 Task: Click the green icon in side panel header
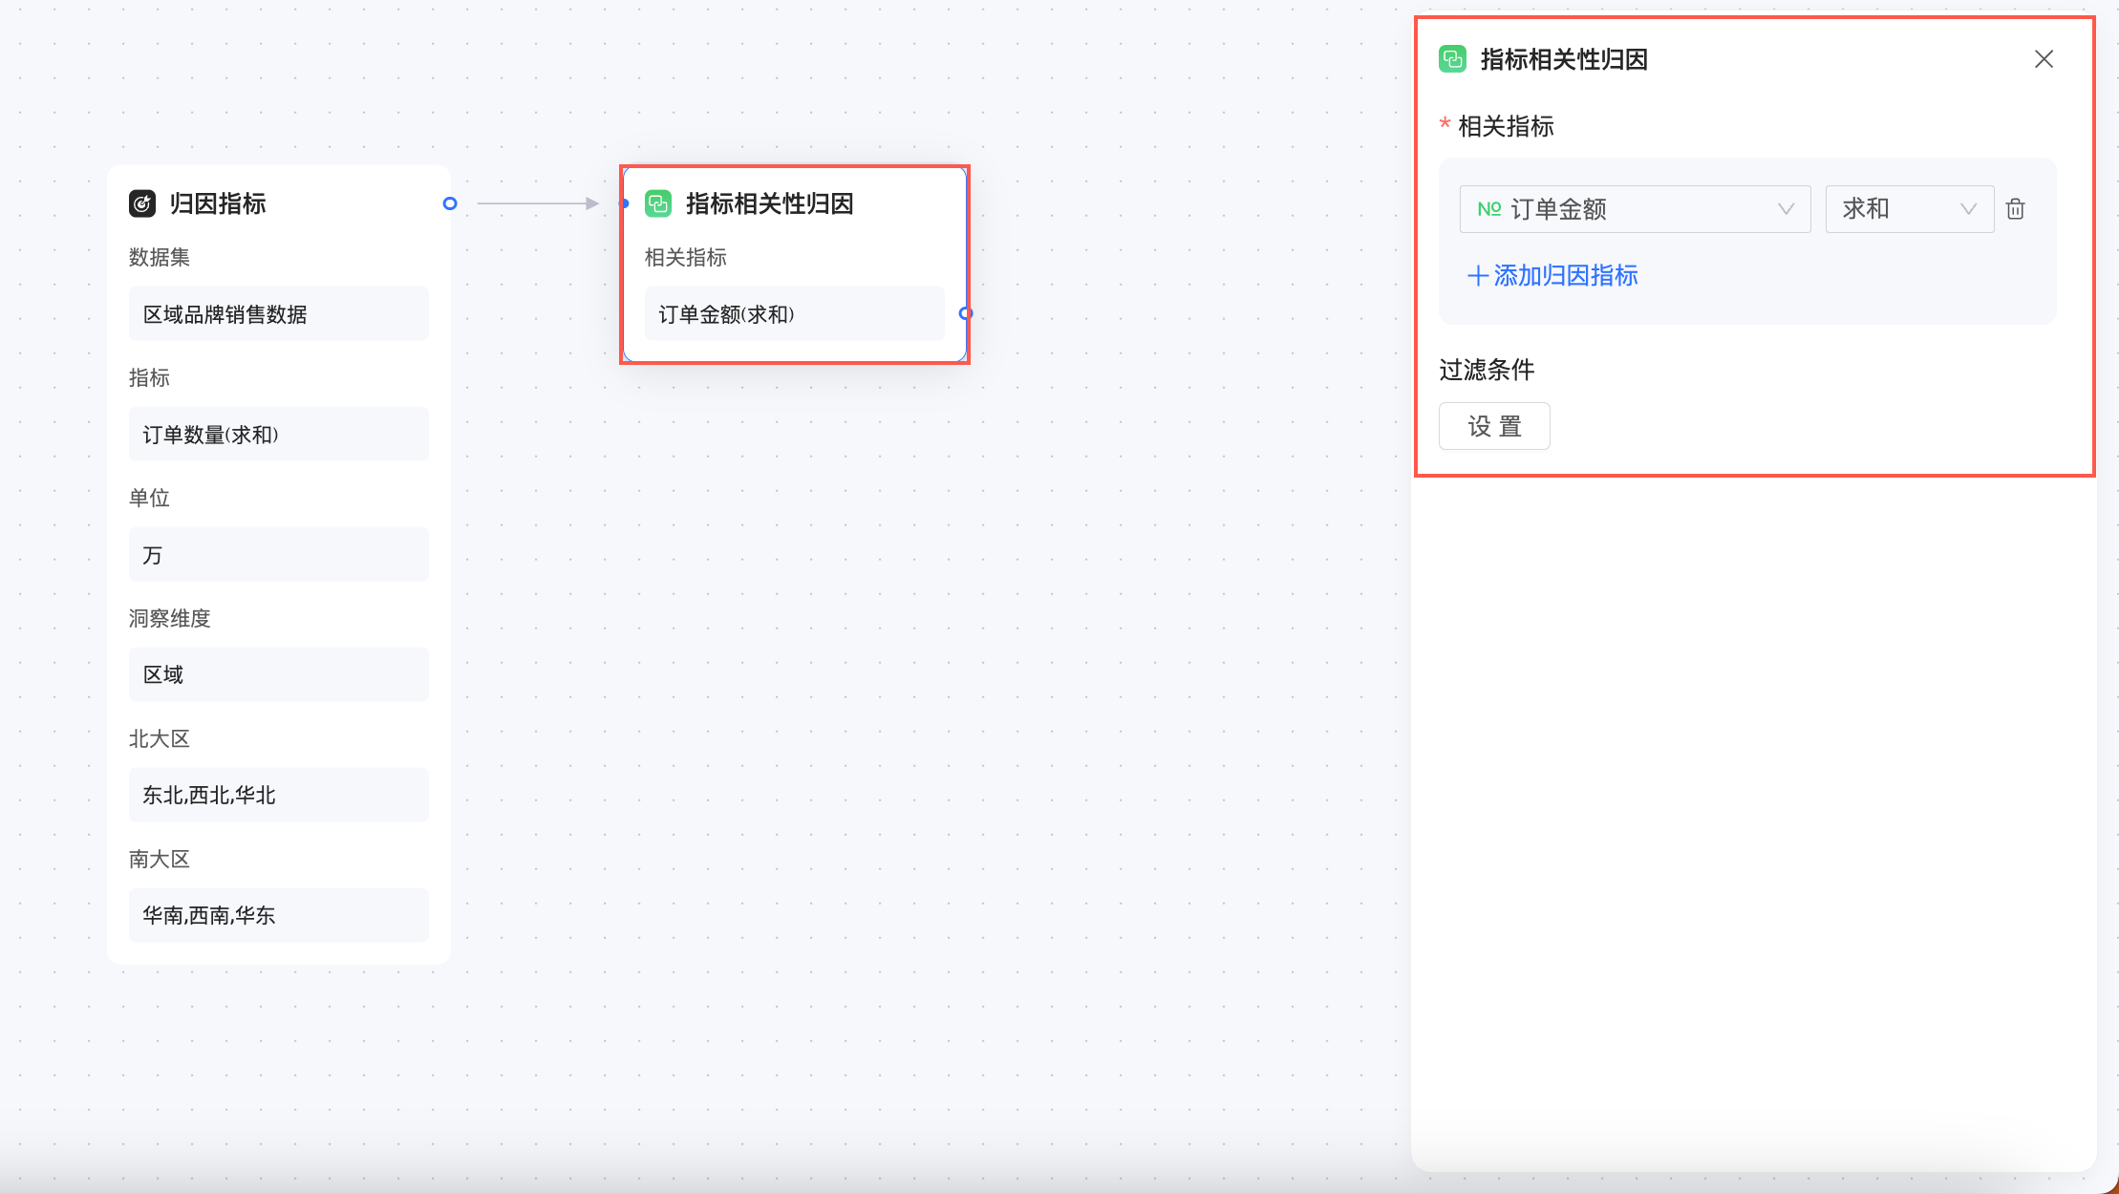point(1452,59)
